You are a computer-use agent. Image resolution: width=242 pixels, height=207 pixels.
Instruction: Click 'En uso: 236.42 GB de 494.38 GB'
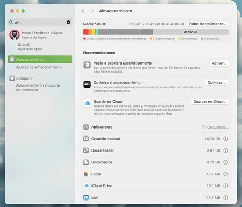click(156, 24)
